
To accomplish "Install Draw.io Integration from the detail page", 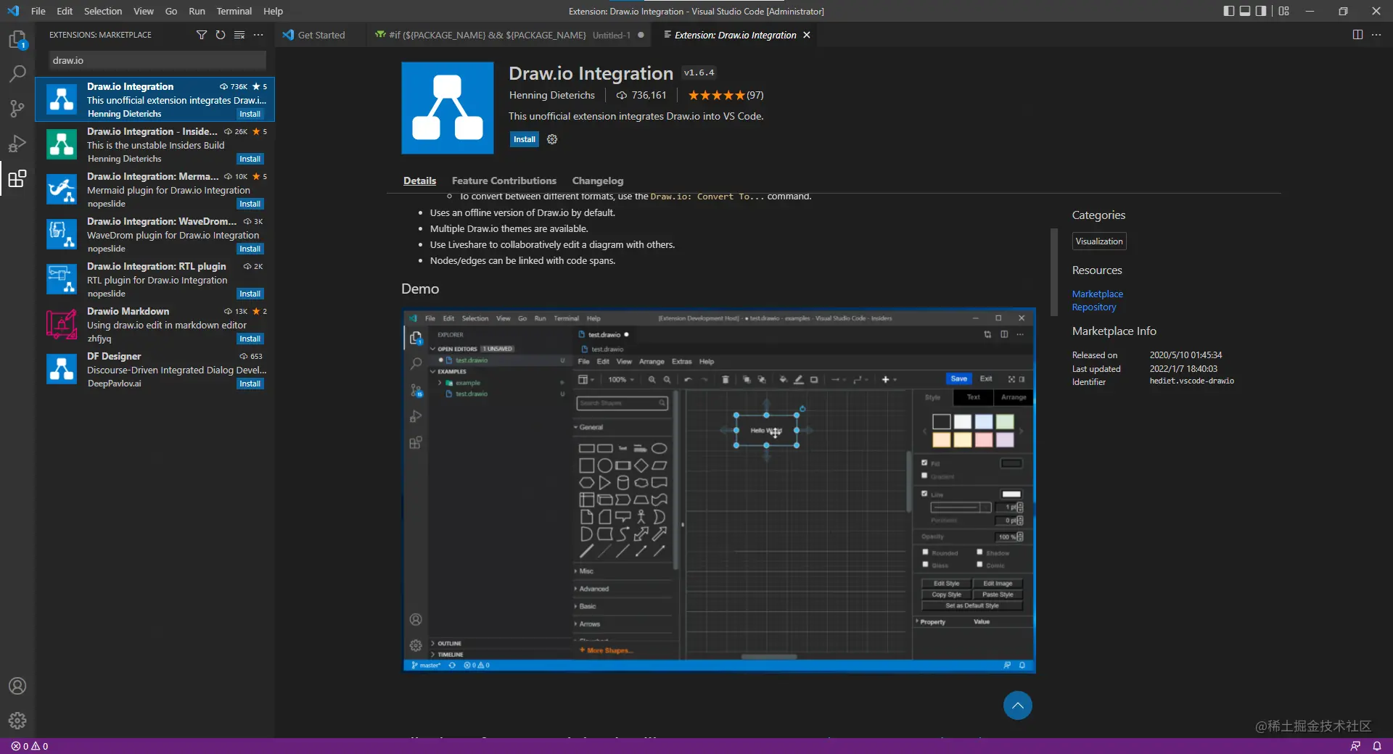I will click(x=525, y=139).
